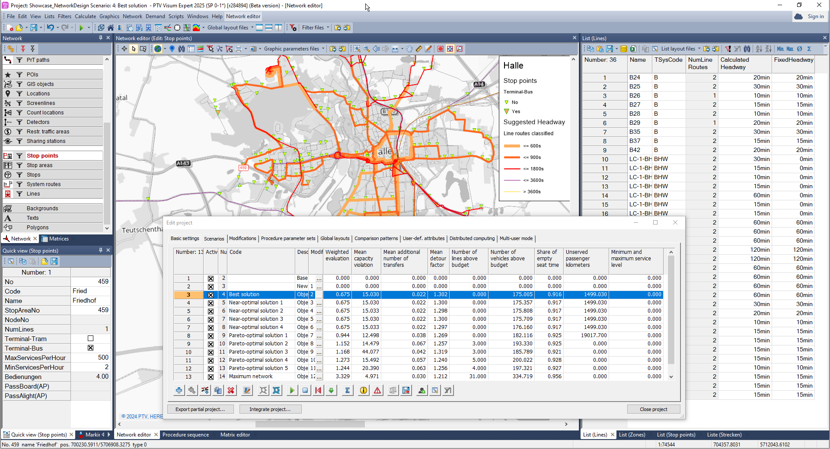The image size is (830, 449).
Task: Click the Save icon in main toolbar
Action: pos(33,28)
